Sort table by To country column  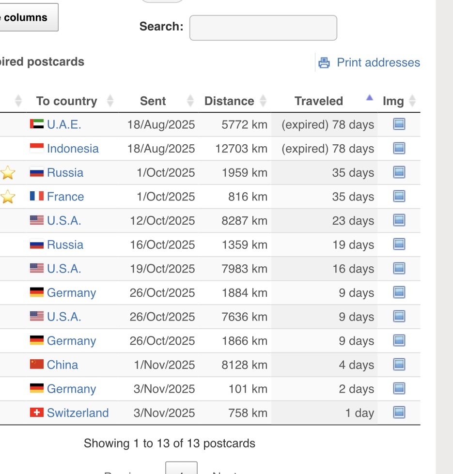tap(67, 101)
